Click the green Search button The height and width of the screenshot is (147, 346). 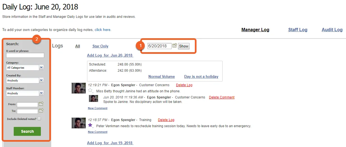coord(27,131)
